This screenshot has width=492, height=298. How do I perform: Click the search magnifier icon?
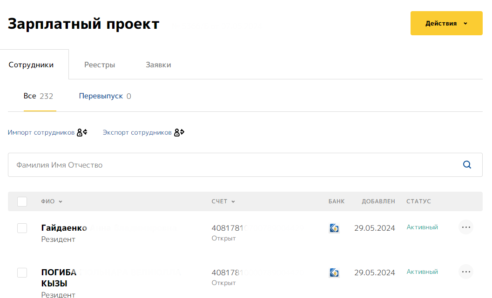tap(467, 165)
